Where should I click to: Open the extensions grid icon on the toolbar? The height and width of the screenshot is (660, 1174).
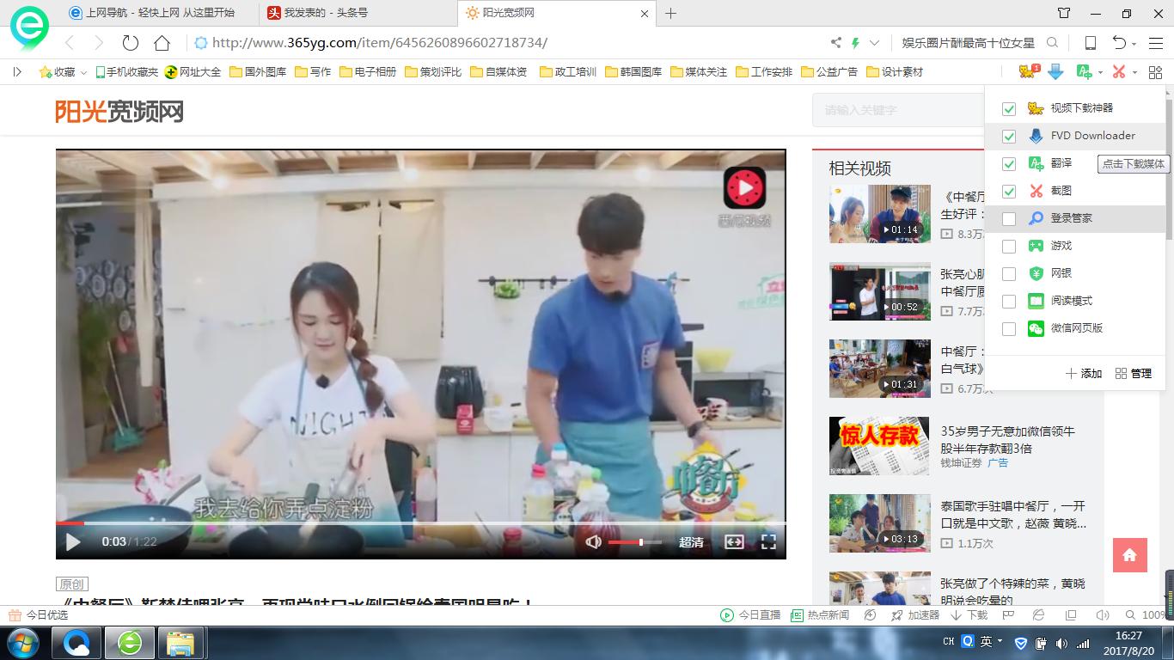pos(1155,72)
